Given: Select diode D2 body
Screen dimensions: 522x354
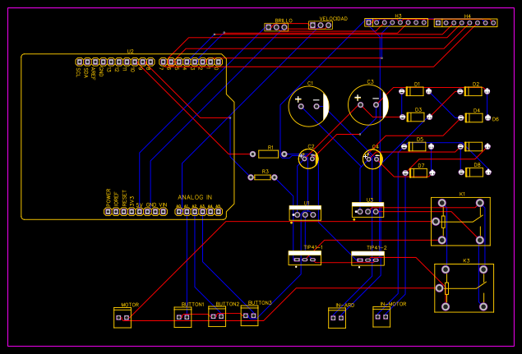Looking at the screenshot, I should (x=473, y=91).
